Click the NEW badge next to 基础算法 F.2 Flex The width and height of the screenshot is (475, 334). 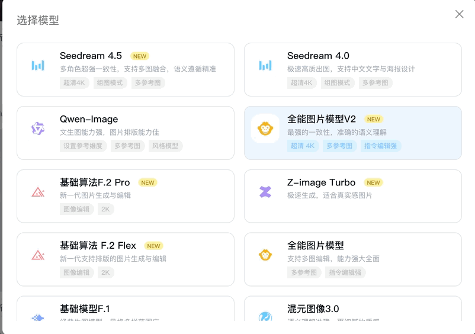pyautogui.click(x=153, y=246)
